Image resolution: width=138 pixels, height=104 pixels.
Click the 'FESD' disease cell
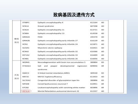coord(40,37)
